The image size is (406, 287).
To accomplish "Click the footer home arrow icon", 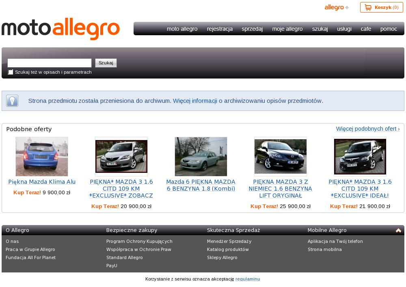I will pyautogui.click(x=398, y=230).
